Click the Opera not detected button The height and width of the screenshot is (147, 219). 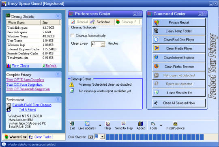[179, 84]
